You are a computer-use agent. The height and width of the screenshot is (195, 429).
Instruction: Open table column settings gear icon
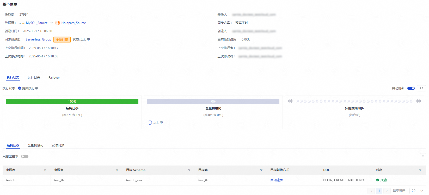pos(423,156)
